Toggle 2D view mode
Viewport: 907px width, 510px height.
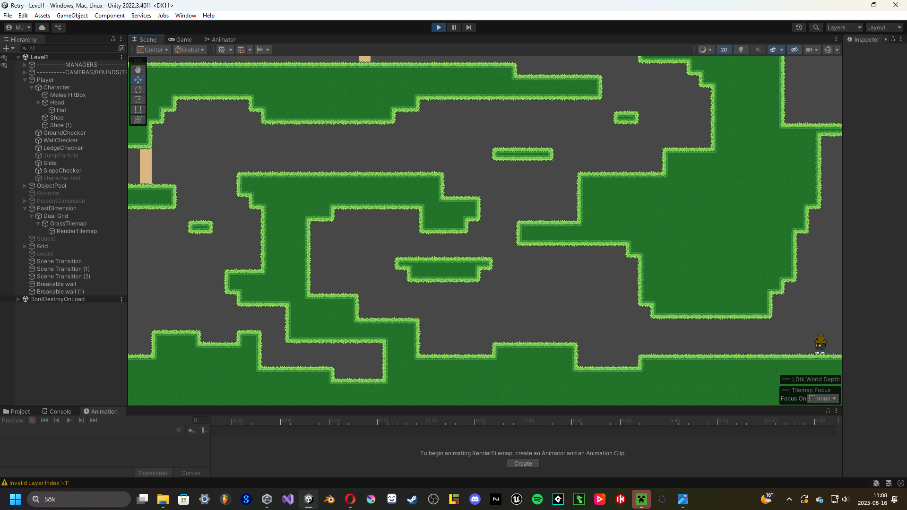(724, 50)
